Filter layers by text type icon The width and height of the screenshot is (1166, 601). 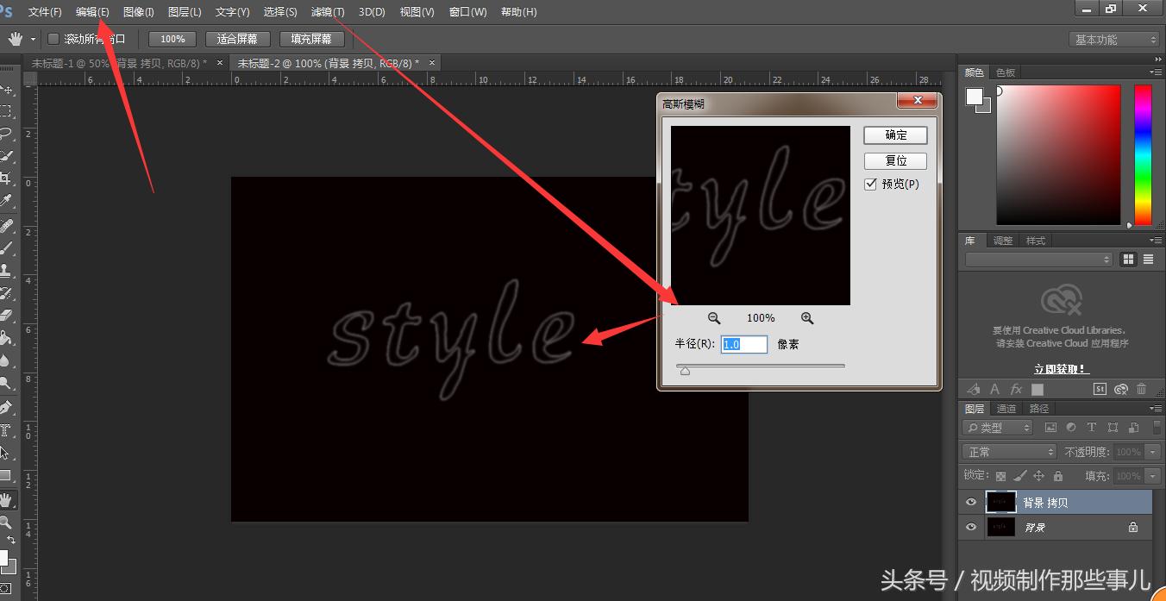pyautogui.click(x=1091, y=428)
